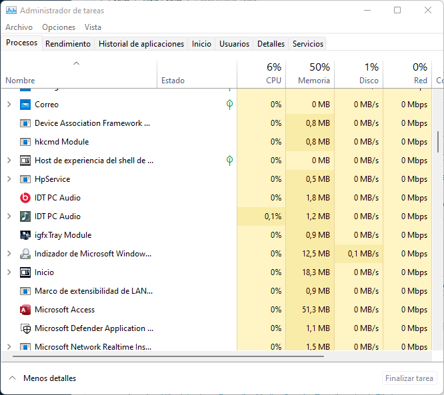Select the Microsoft Access process name

click(65, 310)
